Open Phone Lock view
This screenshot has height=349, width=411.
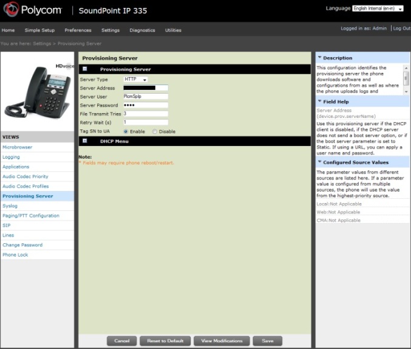pyautogui.click(x=15, y=255)
